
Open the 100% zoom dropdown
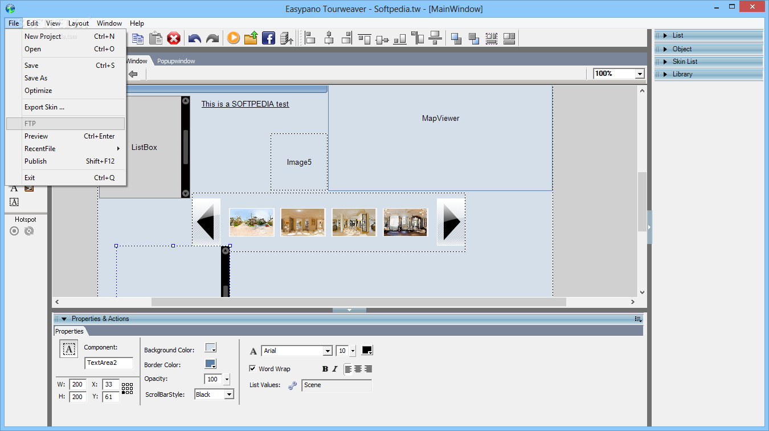(x=640, y=74)
